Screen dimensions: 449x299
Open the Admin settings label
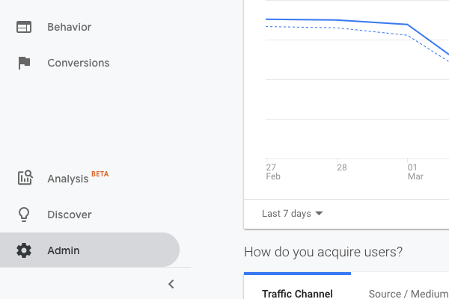(63, 250)
